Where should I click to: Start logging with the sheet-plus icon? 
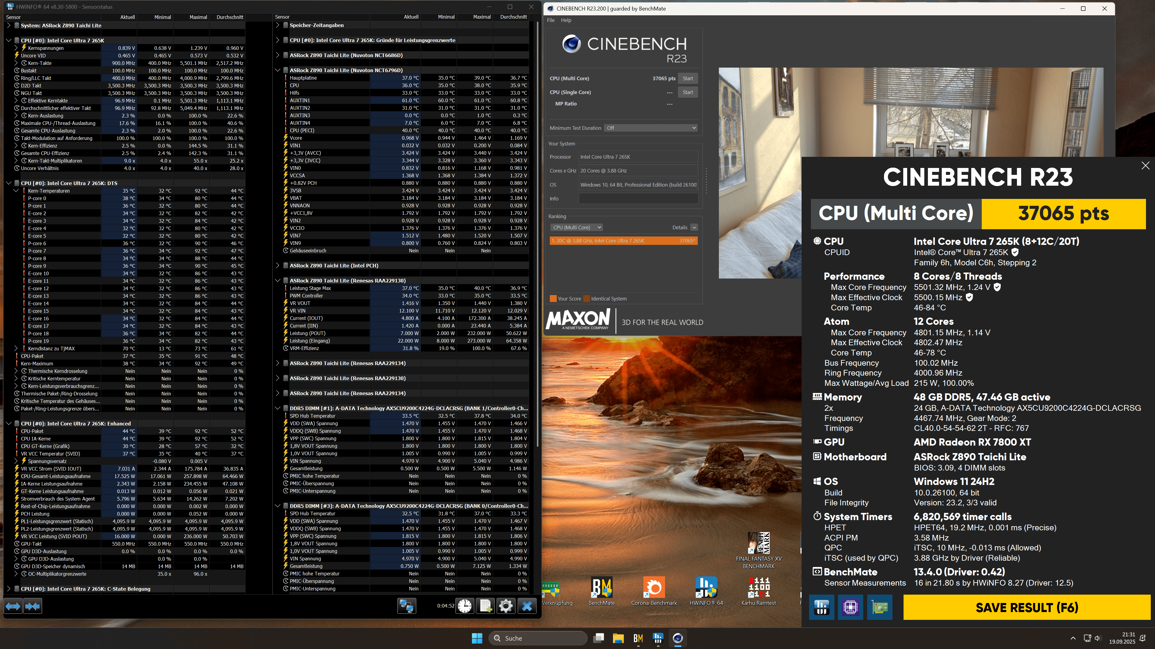coord(485,606)
